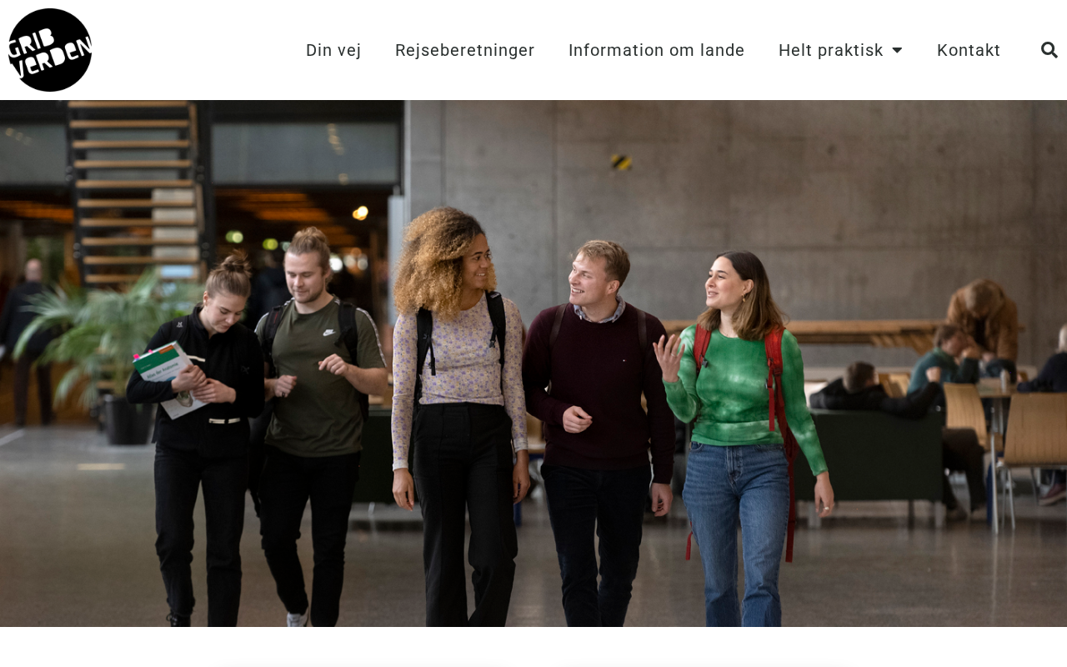The image size is (1067, 667).
Task: Click the Helt praktisk menu label
Action: 831,50
